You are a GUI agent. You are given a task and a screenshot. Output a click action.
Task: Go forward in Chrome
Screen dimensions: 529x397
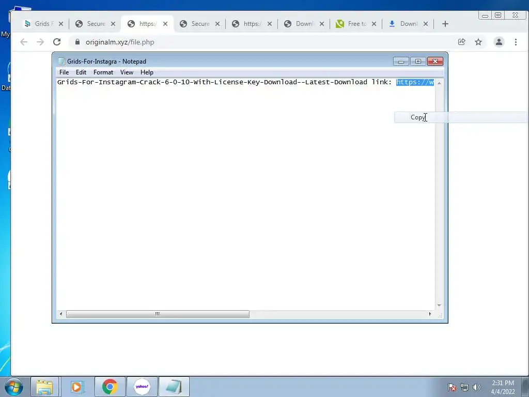coord(40,42)
